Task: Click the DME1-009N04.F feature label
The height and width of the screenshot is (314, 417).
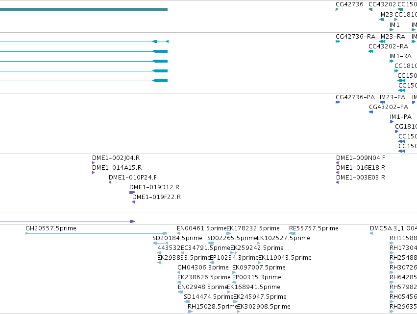Action: [360, 158]
